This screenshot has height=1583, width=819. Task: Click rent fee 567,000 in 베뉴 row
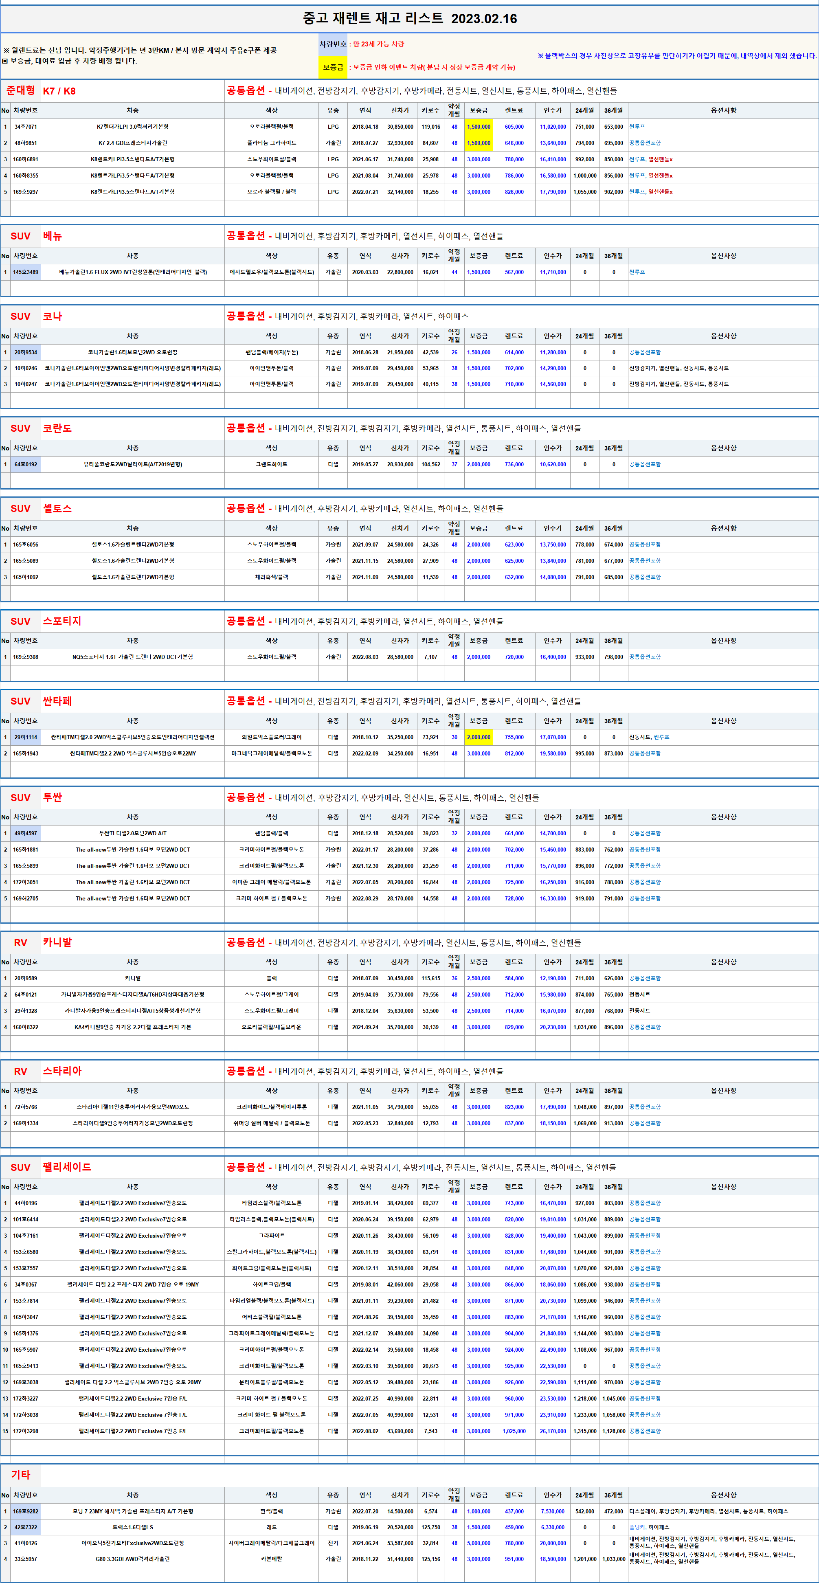514,272
